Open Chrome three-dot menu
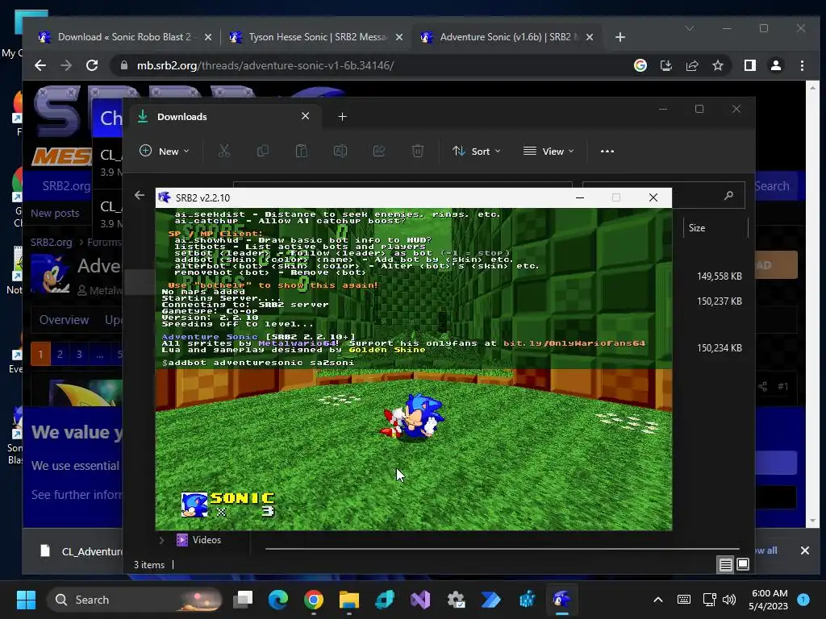Image resolution: width=826 pixels, height=619 pixels. point(802,65)
